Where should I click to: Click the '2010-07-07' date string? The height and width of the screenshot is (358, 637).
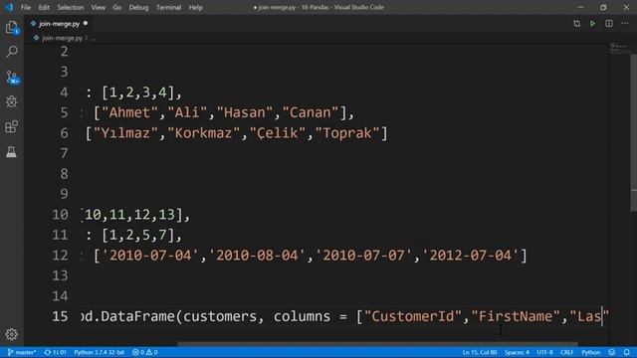(x=363, y=256)
